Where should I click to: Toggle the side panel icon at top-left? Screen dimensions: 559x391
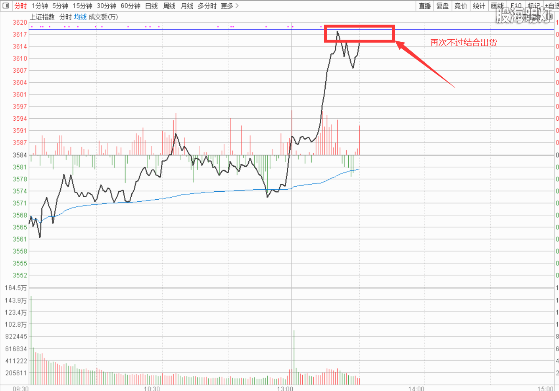click(6, 6)
